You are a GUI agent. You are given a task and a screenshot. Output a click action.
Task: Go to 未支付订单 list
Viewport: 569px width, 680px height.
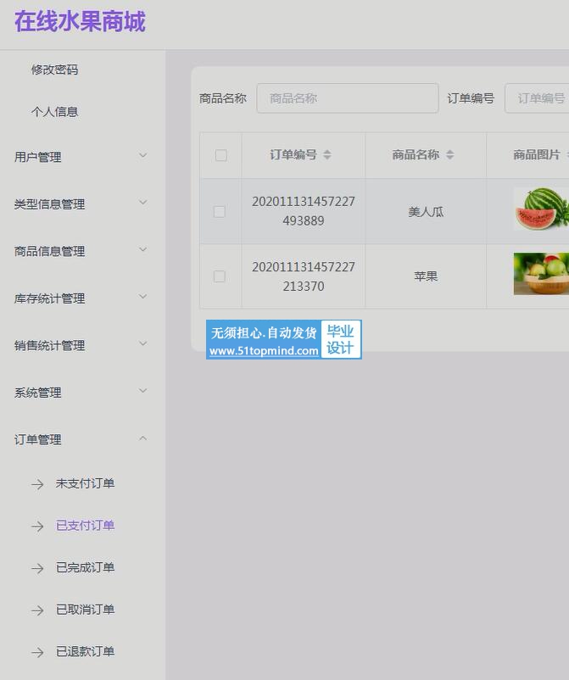[85, 483]
